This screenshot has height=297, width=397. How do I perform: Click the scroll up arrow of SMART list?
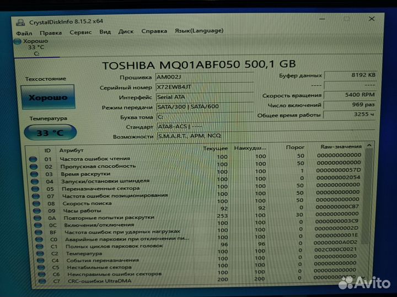369,145
